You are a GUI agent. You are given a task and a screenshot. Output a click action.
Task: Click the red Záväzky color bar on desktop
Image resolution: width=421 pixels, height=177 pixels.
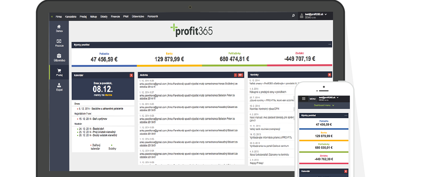point(300,65)
